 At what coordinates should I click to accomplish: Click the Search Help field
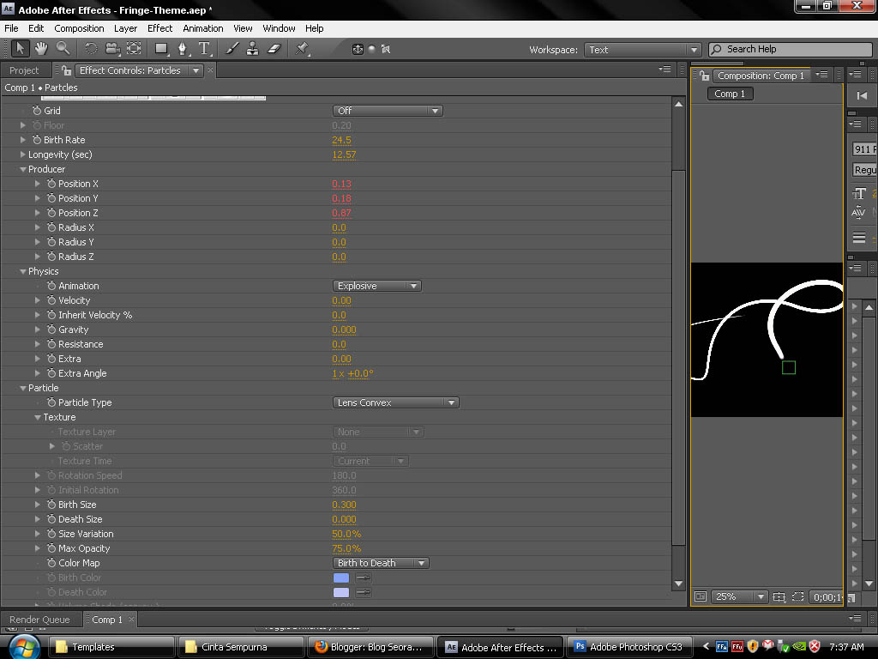click(x=791, y=49)
